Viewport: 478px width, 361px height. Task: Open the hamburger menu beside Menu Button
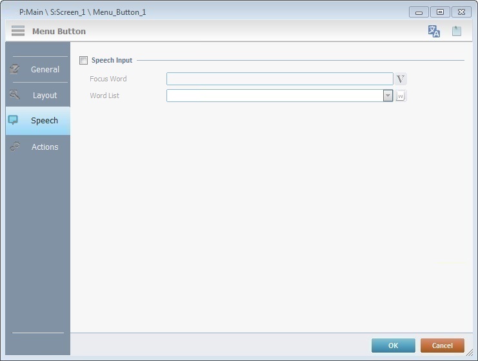coord(18,31)
